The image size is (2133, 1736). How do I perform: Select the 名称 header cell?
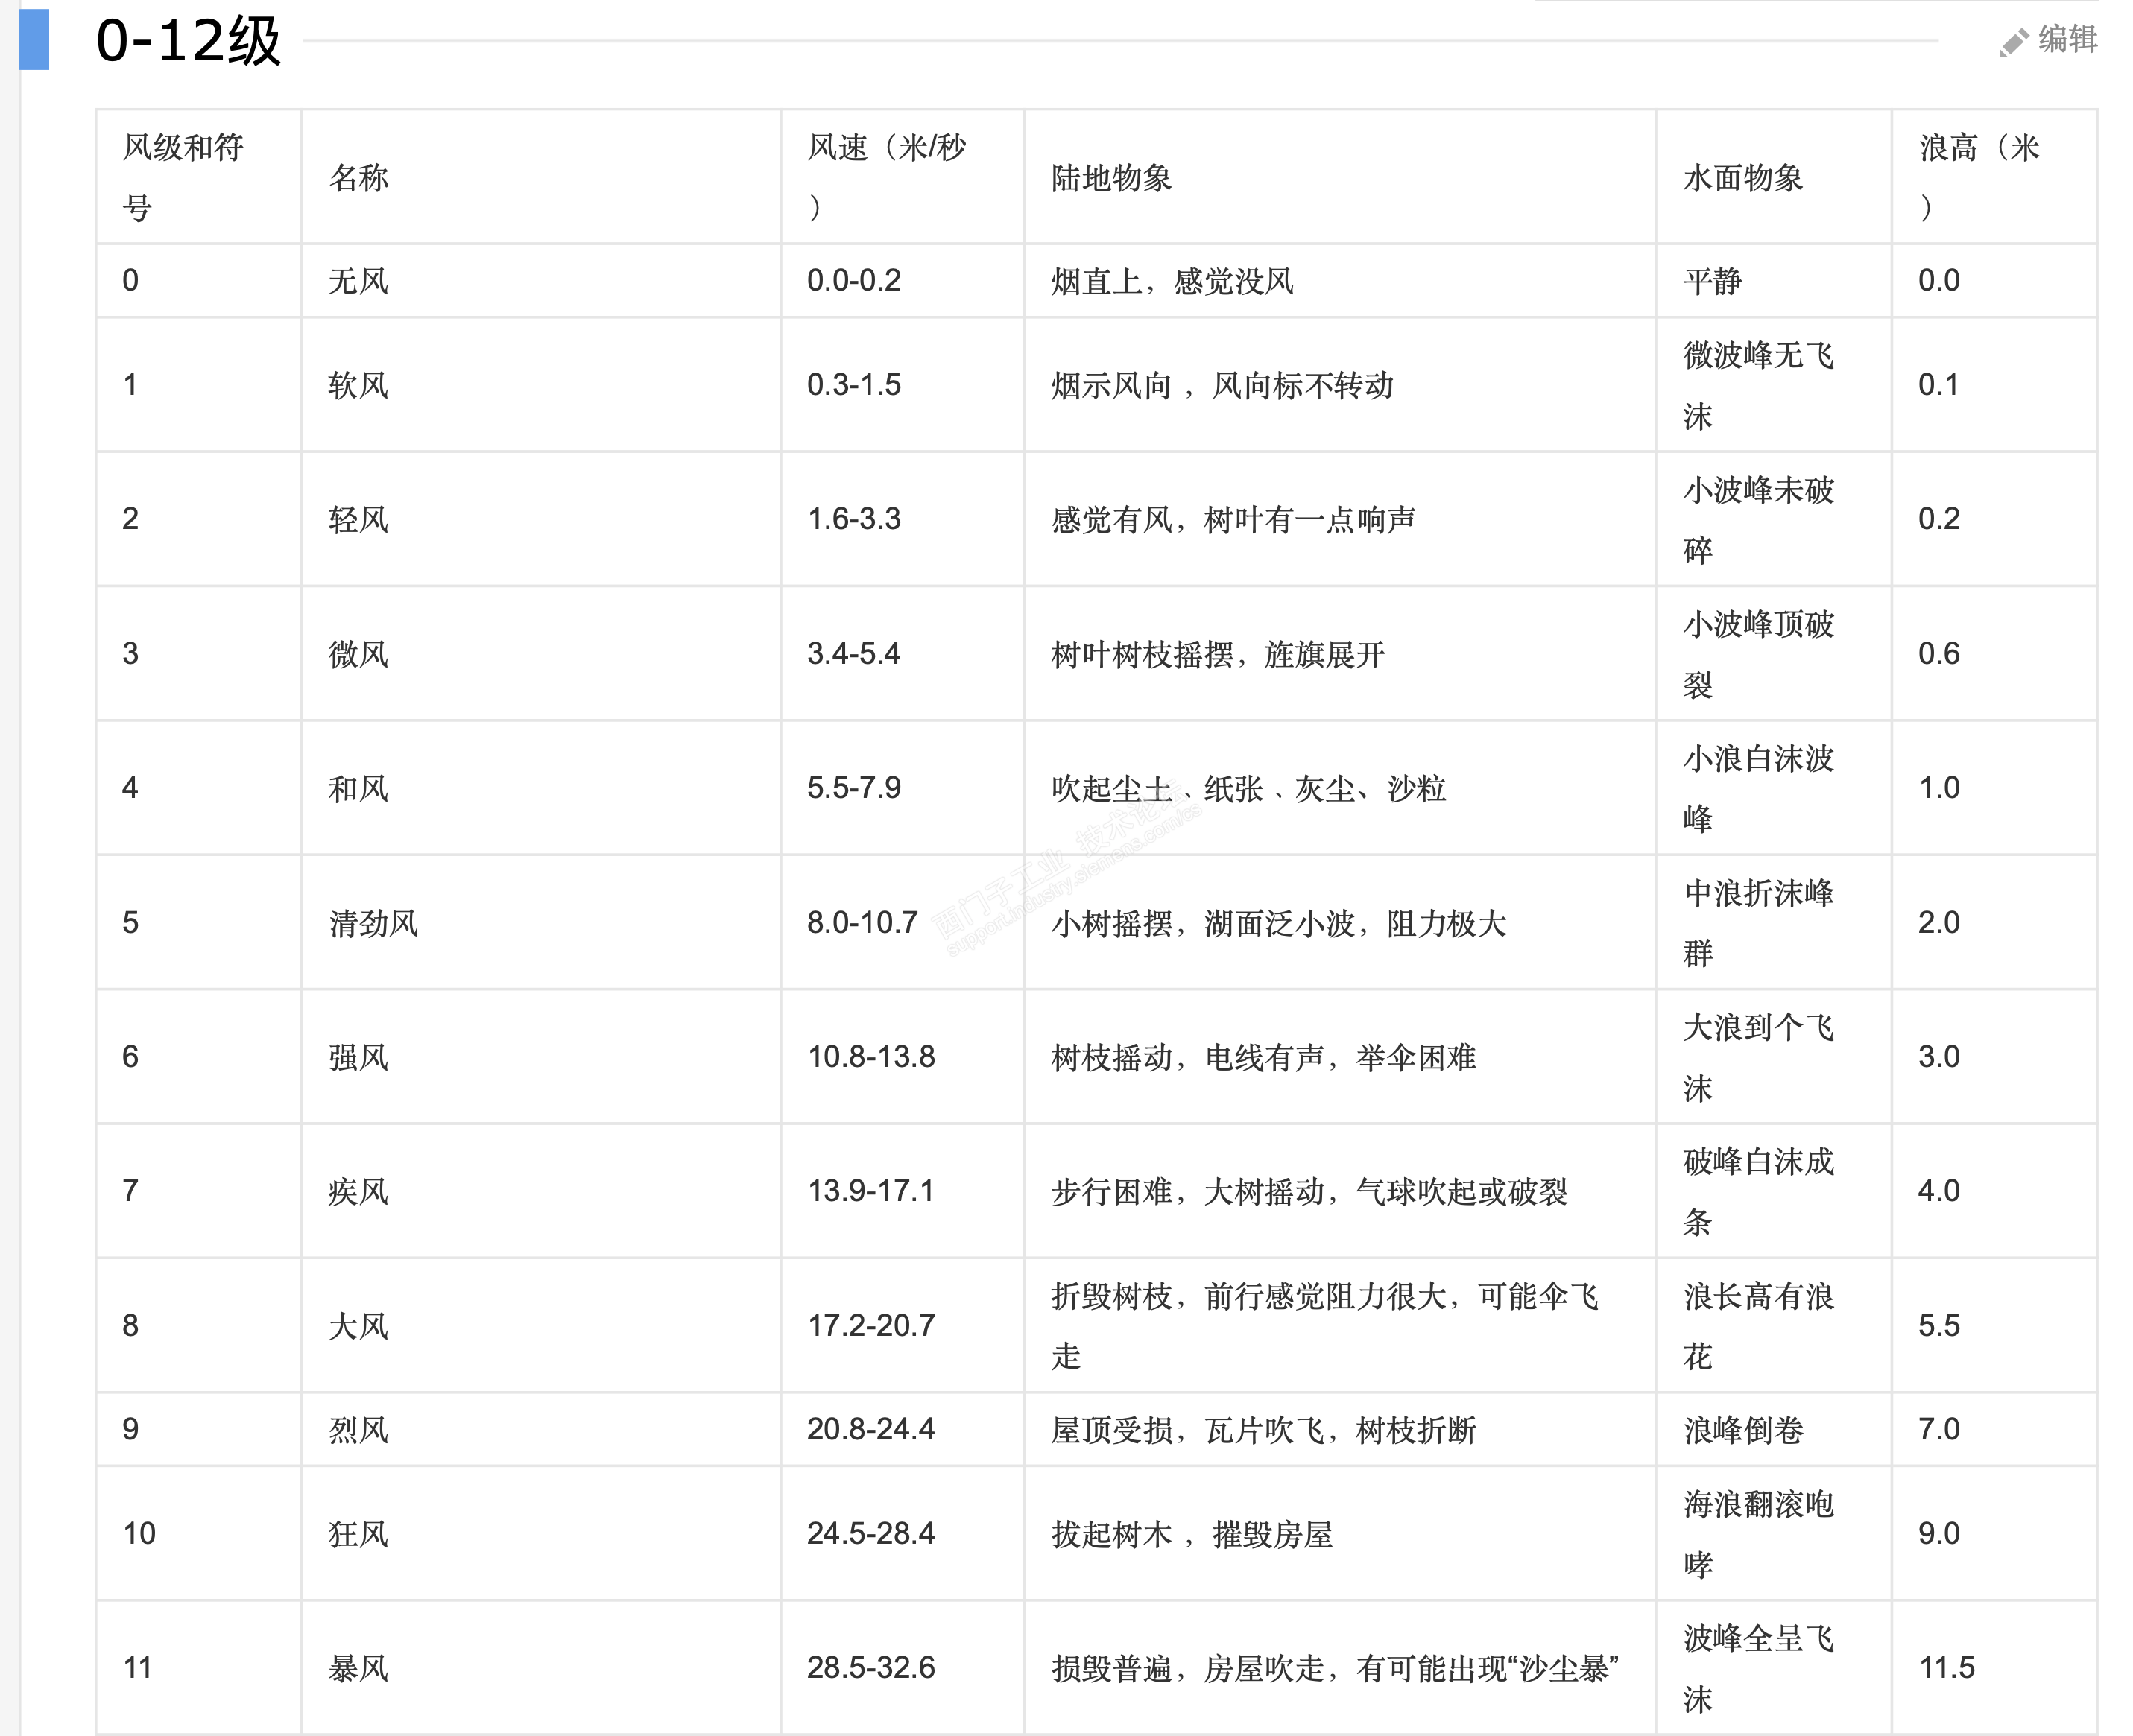point(358,178)
